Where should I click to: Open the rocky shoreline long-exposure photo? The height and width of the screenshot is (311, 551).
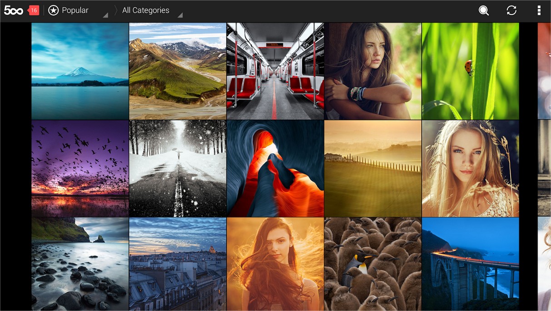[x=80, y=264]
